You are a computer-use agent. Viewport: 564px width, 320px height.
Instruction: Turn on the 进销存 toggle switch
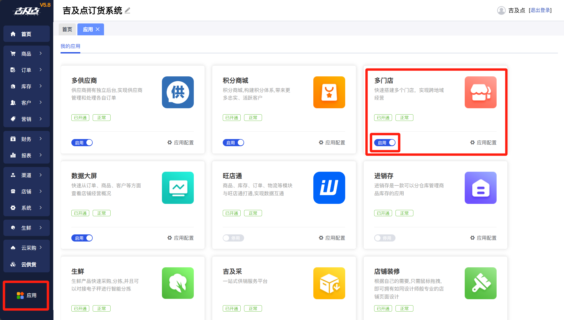(384, 238)
